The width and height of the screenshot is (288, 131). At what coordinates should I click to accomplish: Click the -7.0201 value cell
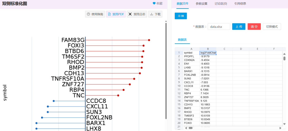pyautogui.click(x=208, y=78)
